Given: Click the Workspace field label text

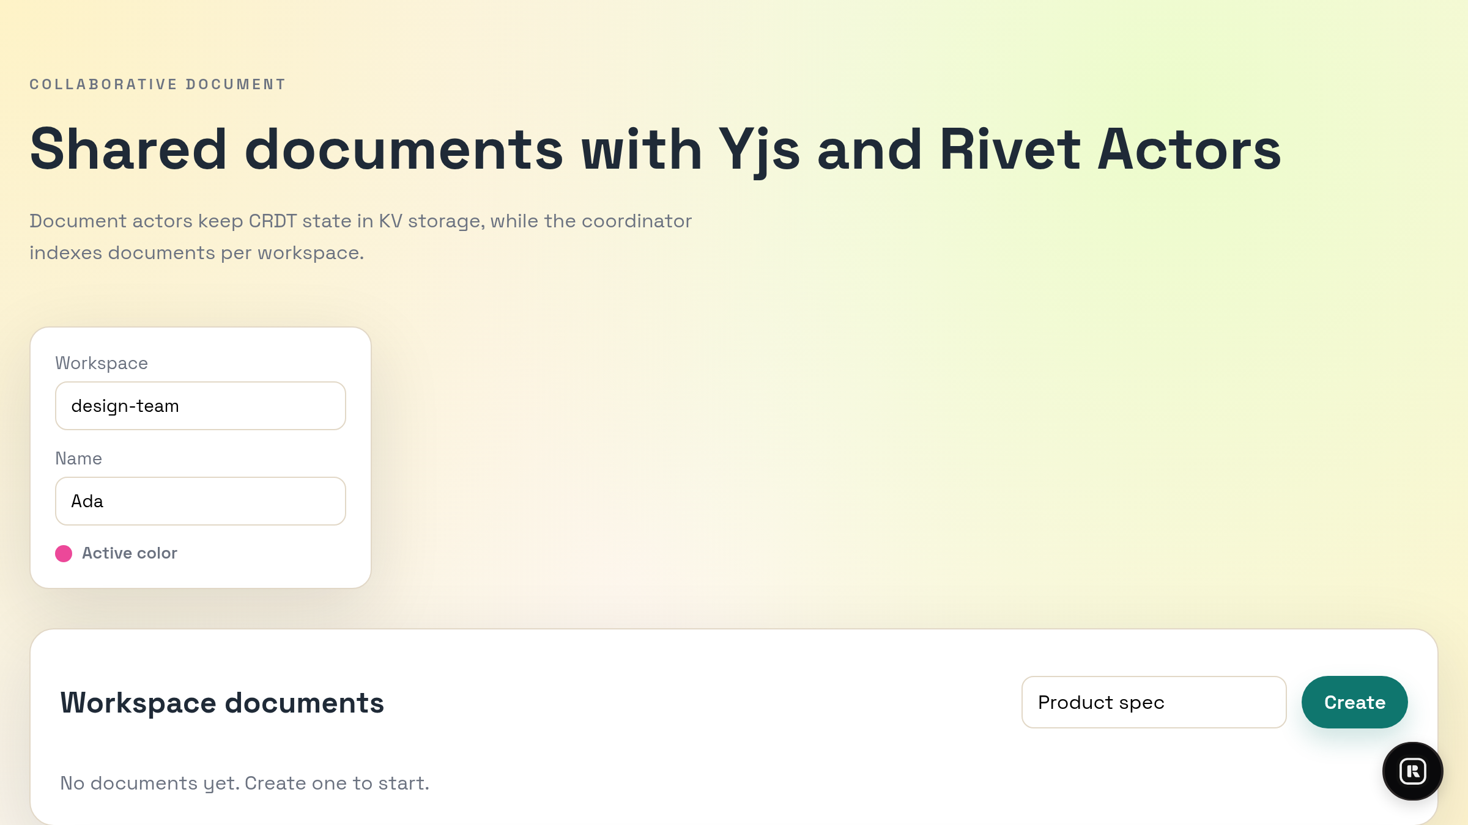Looking at the screenshot, I should click(102, 363).
